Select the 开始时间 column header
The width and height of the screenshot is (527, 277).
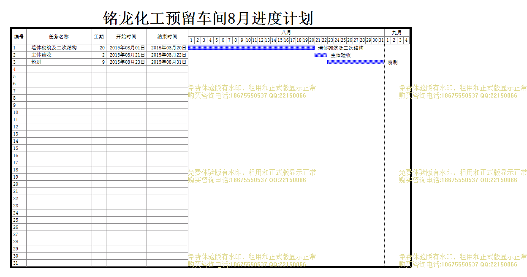[126, 37]
